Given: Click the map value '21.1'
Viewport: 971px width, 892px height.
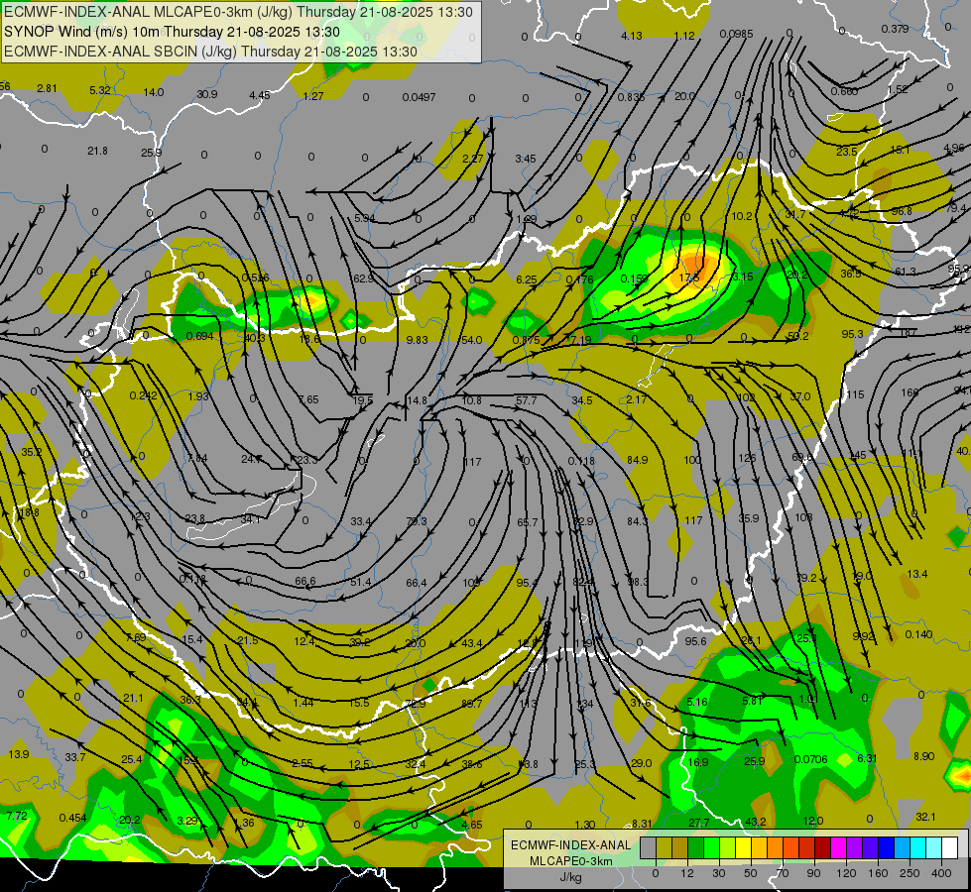Looking at the screenshot, I should click(x=133, y=698).
